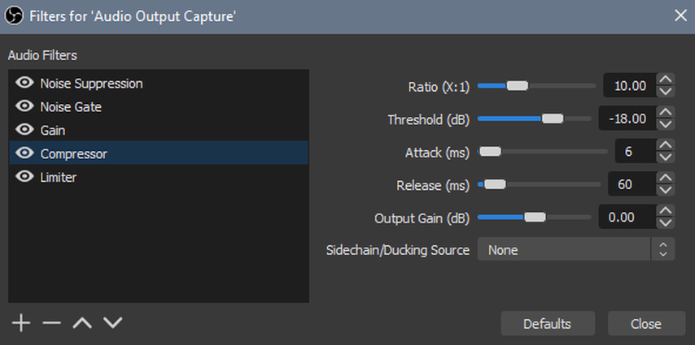Image resolution: width=695 pixels, height=345 pixels.
Task: Select the Noise Suppression filter
Action: (158, 83)
